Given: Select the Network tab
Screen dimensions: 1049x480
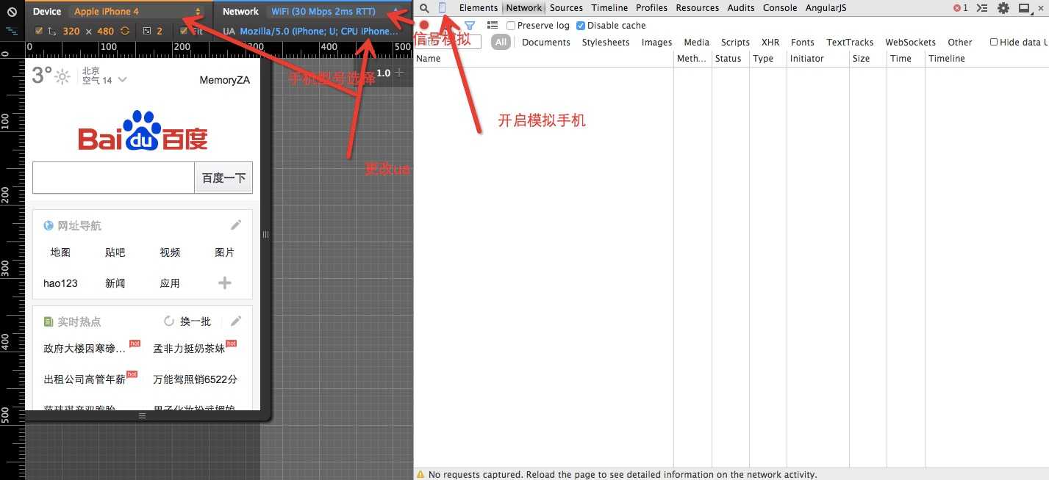Looking at the screenshot, I should click(x=523, y=8).
